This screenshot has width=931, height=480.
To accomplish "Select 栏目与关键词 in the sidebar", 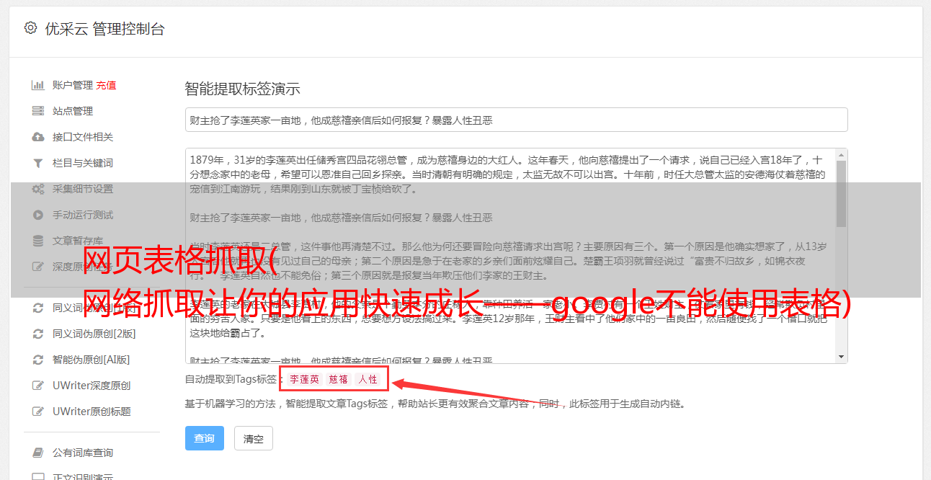I will pos(82,163).
